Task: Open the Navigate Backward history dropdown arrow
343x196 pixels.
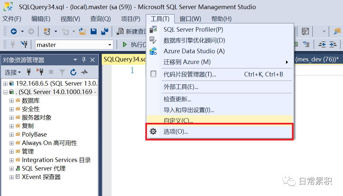Action: [x=22, y=31]
